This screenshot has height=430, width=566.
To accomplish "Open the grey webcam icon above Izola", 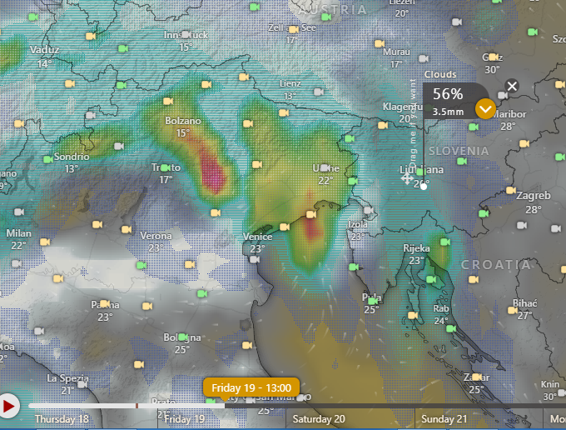I will point(368,210).
